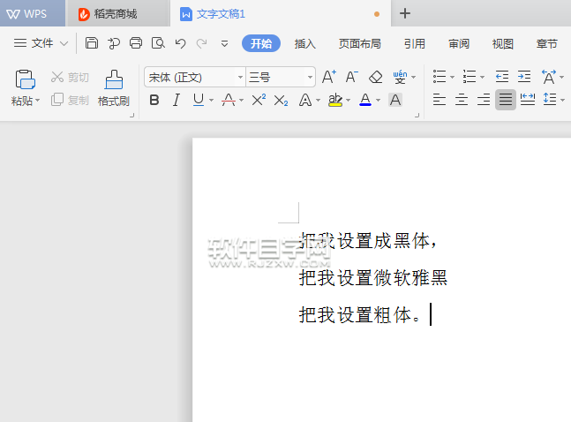Click the Increase Indent icon

[x=524, y=77]
